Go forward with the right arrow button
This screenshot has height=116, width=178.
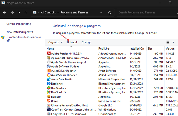coord(12,12)
